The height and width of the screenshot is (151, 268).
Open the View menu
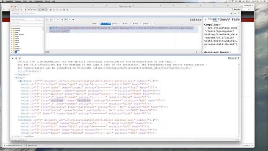point(31,1)
